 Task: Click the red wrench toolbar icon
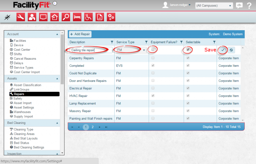21,17
